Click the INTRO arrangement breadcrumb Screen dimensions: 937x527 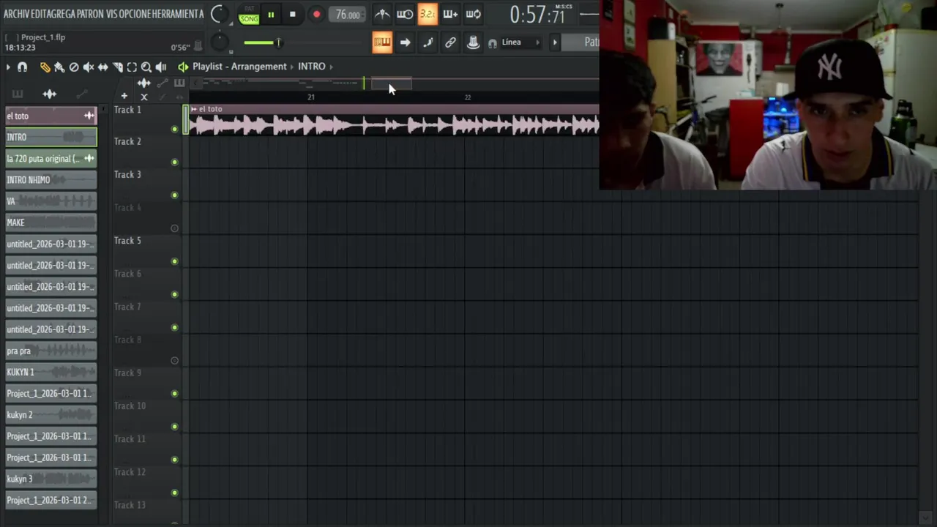coord(312,67)
